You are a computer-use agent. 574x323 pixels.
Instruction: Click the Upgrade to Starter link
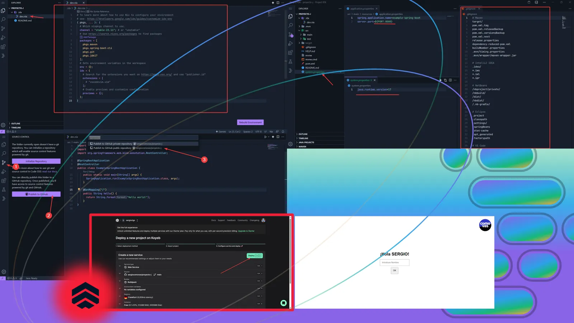[x=246, y=231]
